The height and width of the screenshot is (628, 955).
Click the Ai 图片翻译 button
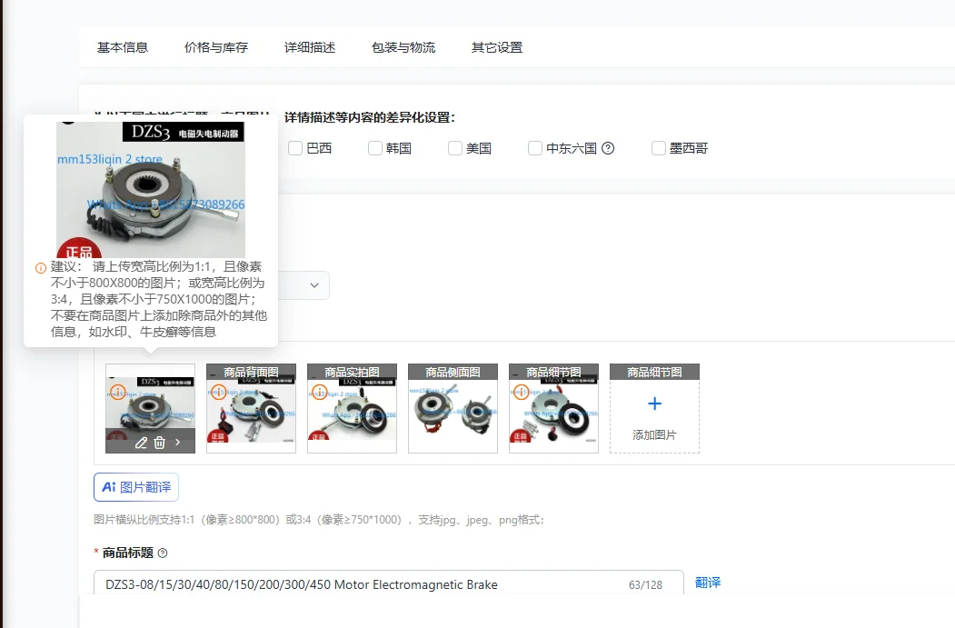pyautogui.click(x=136, y=487)
